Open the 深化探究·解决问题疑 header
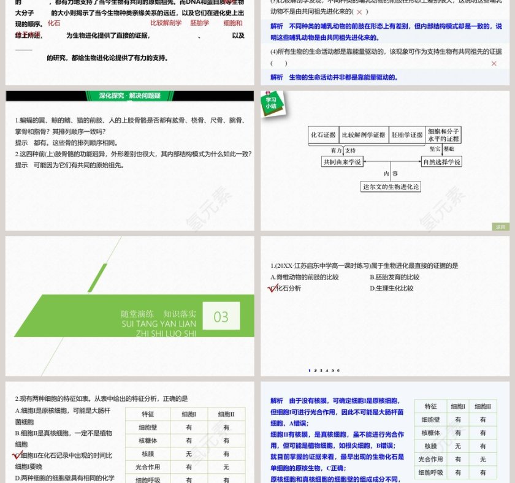The width and height of the screenshot is (515, 483). 129,96
